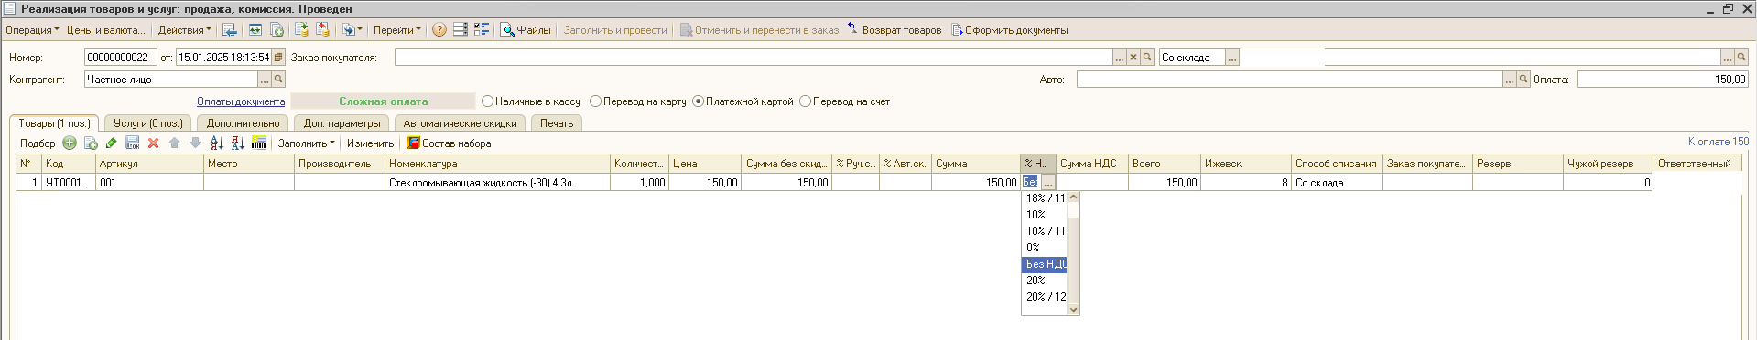Viewport: 1757px width, 340px height.
Task: Select the Перевод на карту payment option
Action: click(595, 101)
